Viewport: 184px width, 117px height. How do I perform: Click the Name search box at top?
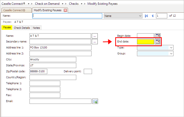[x=67, y=16]
